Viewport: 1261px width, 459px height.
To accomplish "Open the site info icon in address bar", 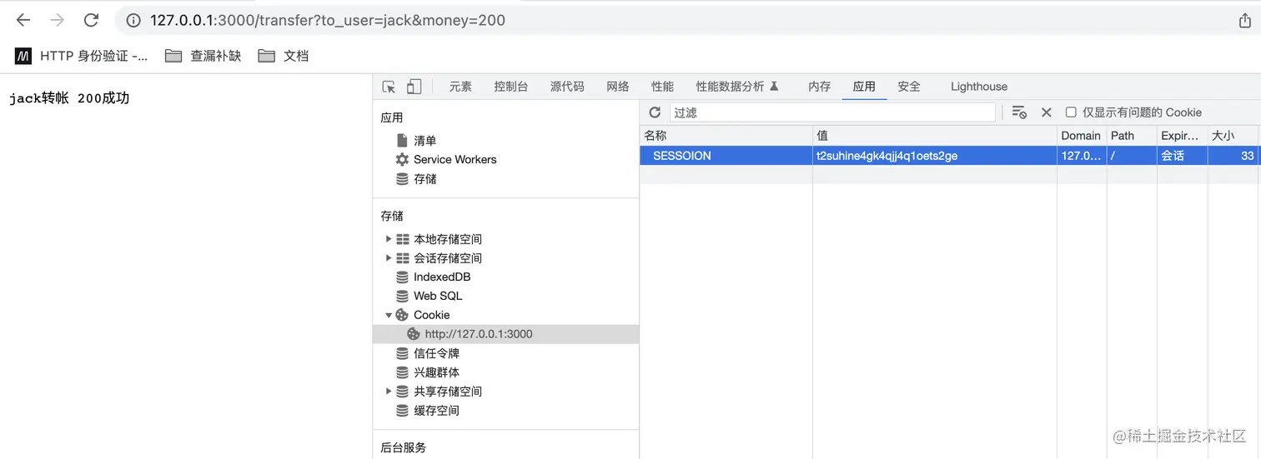I will 133,20.
